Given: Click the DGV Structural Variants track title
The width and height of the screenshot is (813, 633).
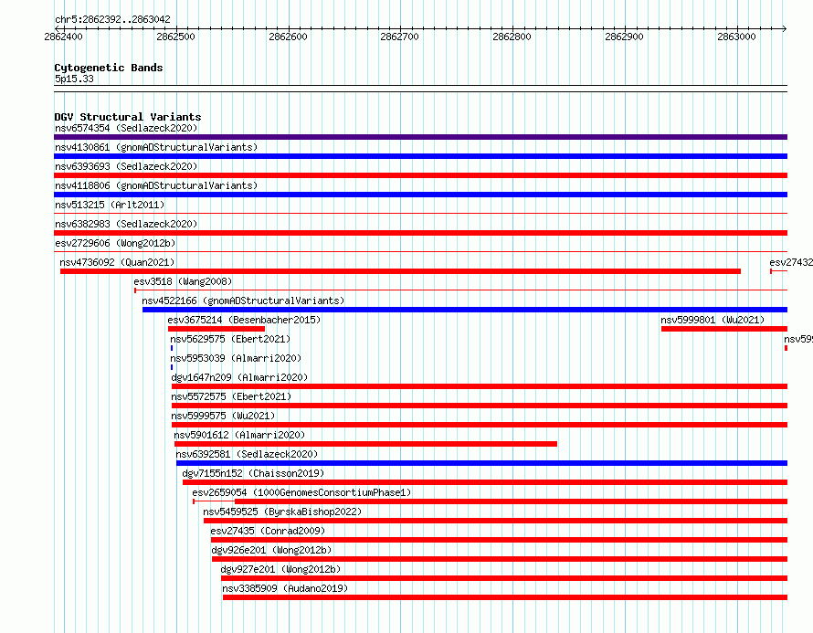Looking at the screenshot, I should click(128, 117).
